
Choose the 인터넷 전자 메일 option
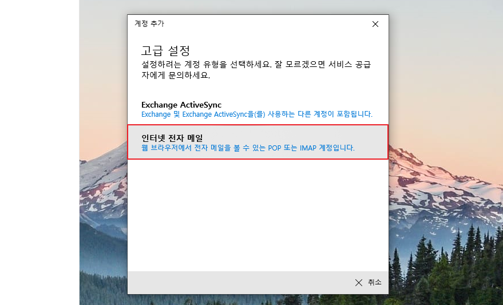click(x=258, y=142)
